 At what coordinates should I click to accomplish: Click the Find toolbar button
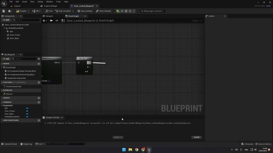click(49, 11)
